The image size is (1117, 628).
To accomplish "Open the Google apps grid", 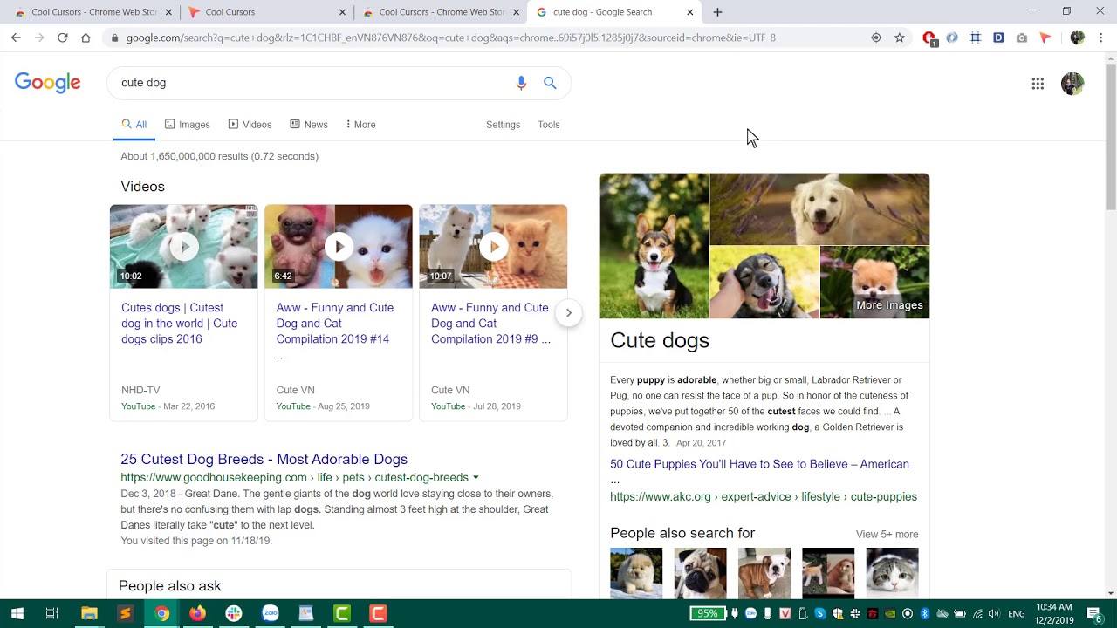I will pos(1038,84).
